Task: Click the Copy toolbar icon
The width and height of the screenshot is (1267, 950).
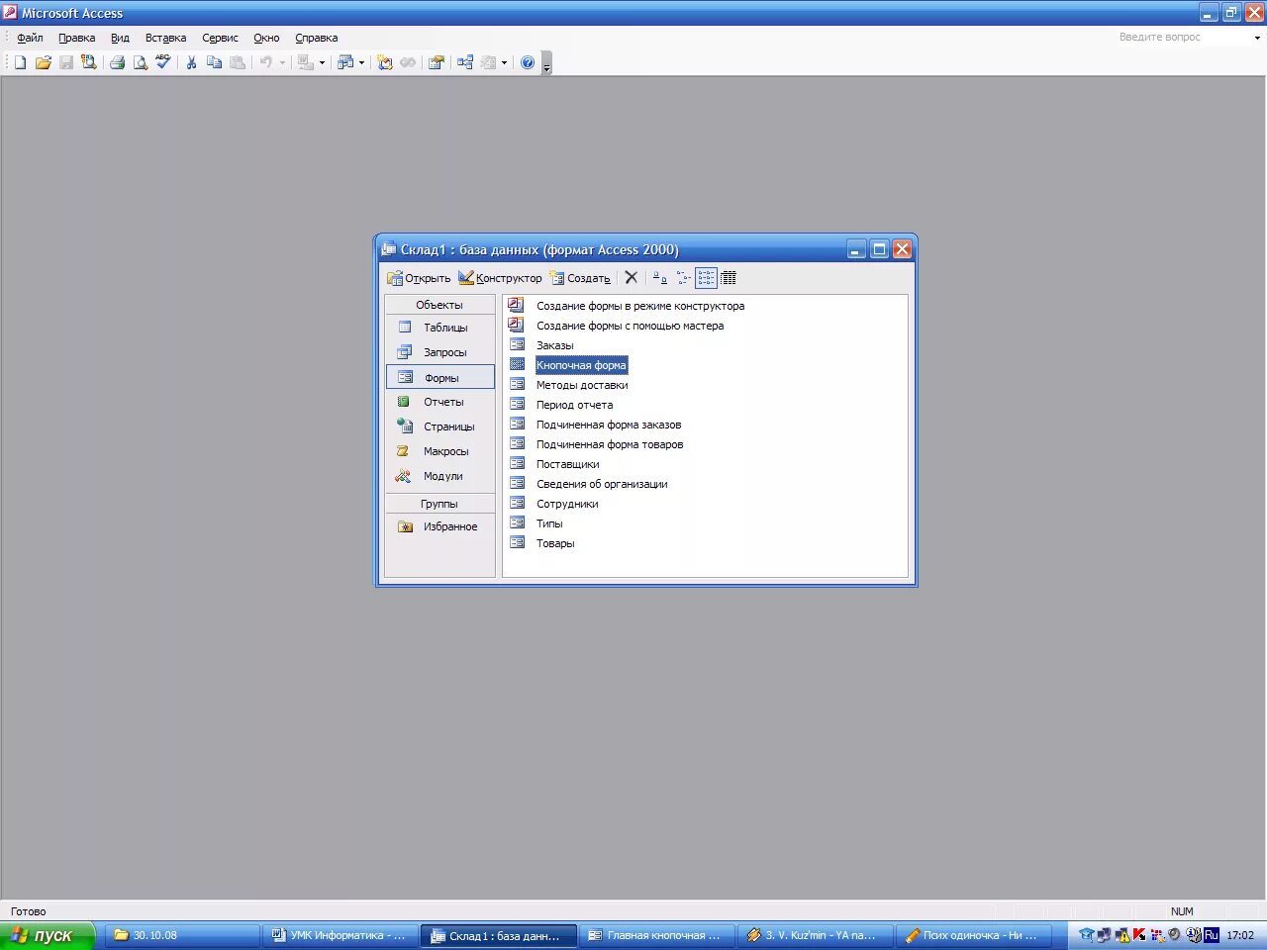Action: click(214, 62)
